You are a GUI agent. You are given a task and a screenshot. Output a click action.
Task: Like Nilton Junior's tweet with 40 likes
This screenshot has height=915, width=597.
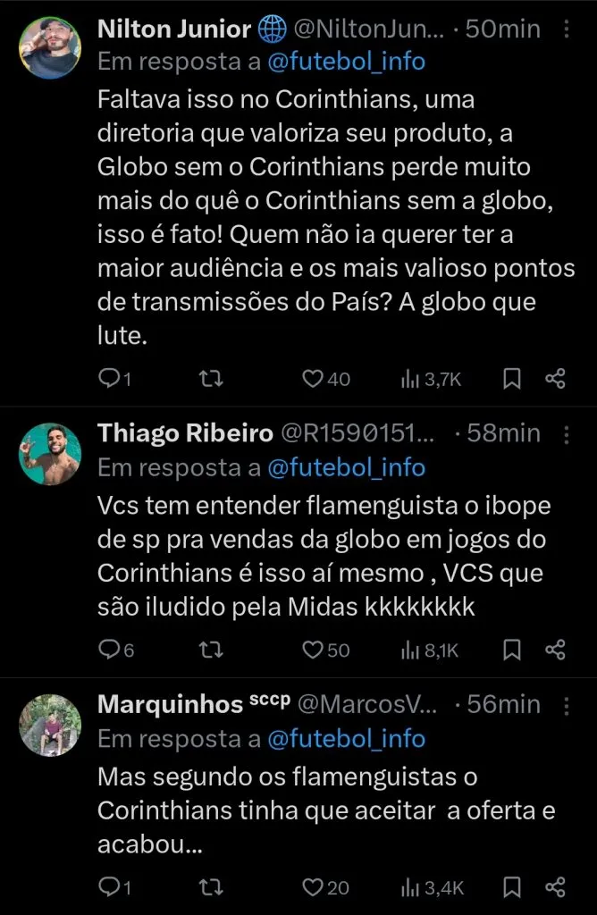pyautogui.click(x=312, y=379)
